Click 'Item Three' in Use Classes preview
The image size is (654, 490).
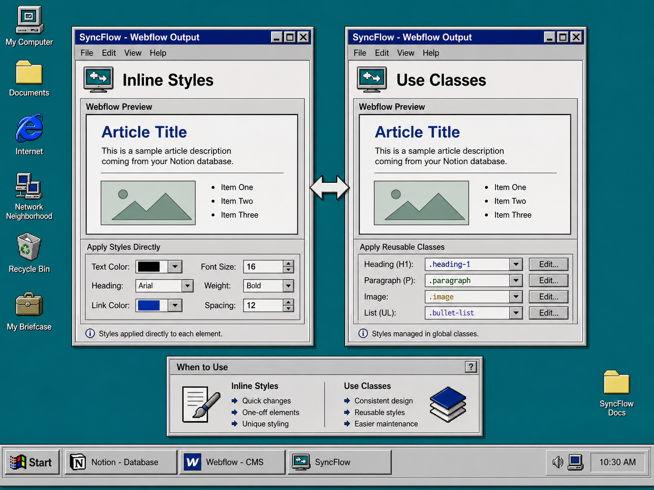pos(513,215)
